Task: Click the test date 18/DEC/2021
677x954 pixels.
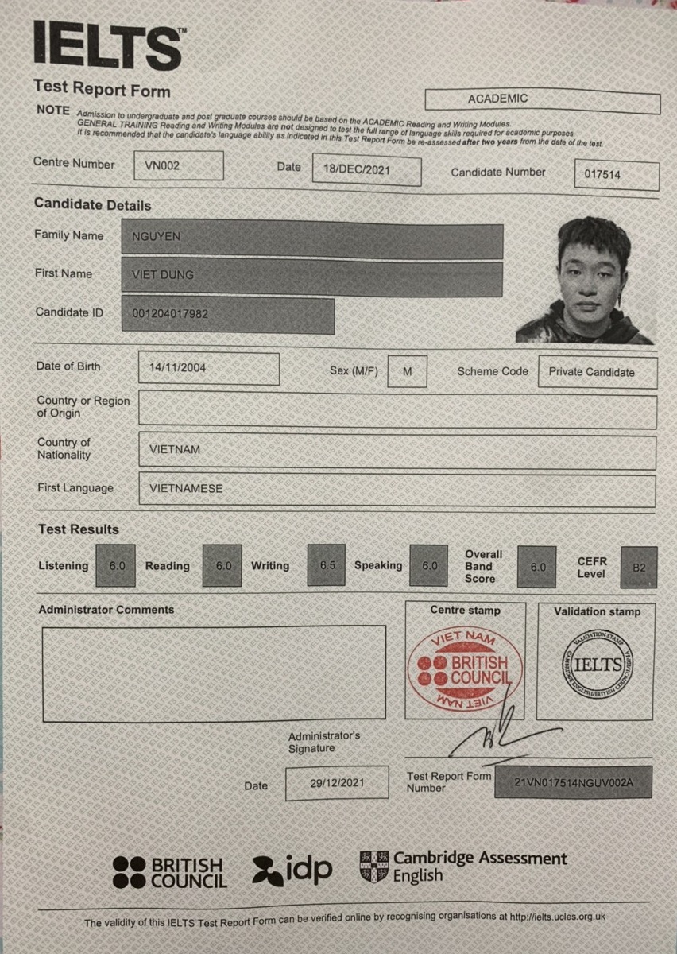Action: tap(366, 170)
